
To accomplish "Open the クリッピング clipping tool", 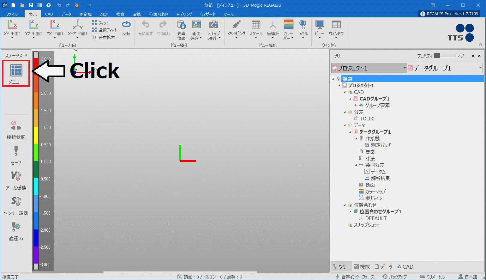I will click(237, 29).
